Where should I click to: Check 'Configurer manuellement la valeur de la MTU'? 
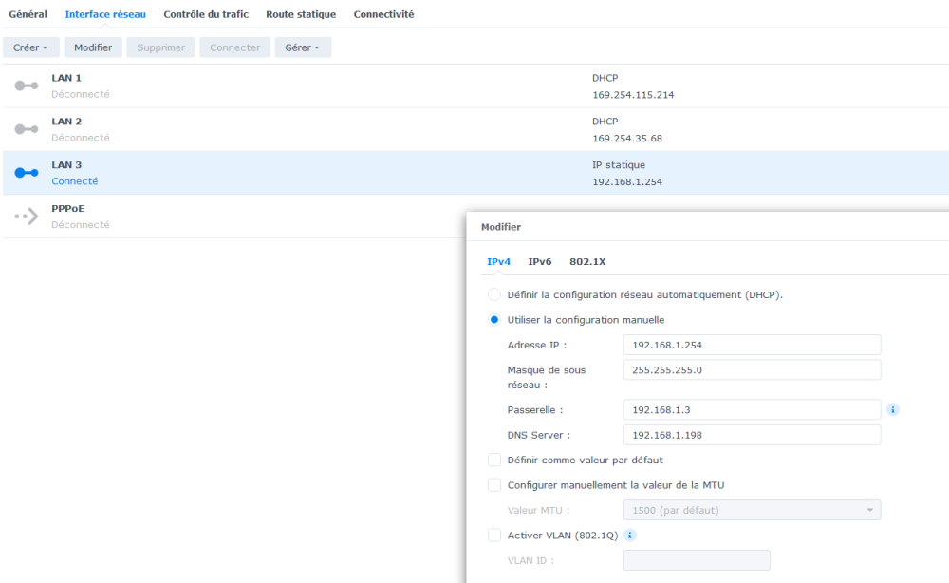click(x=494, y=485)
